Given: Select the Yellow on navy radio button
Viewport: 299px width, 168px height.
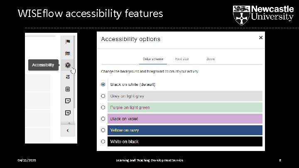Looking at the screenshot, I should point(103,130).
